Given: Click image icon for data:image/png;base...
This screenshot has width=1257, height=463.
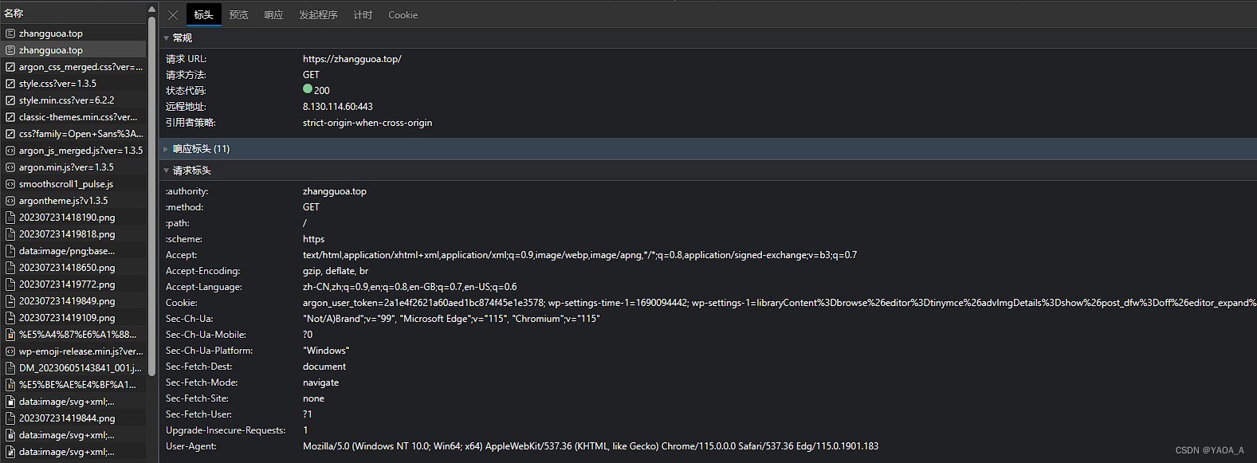Looking at the screenshot, I should [x=10, y=251].
